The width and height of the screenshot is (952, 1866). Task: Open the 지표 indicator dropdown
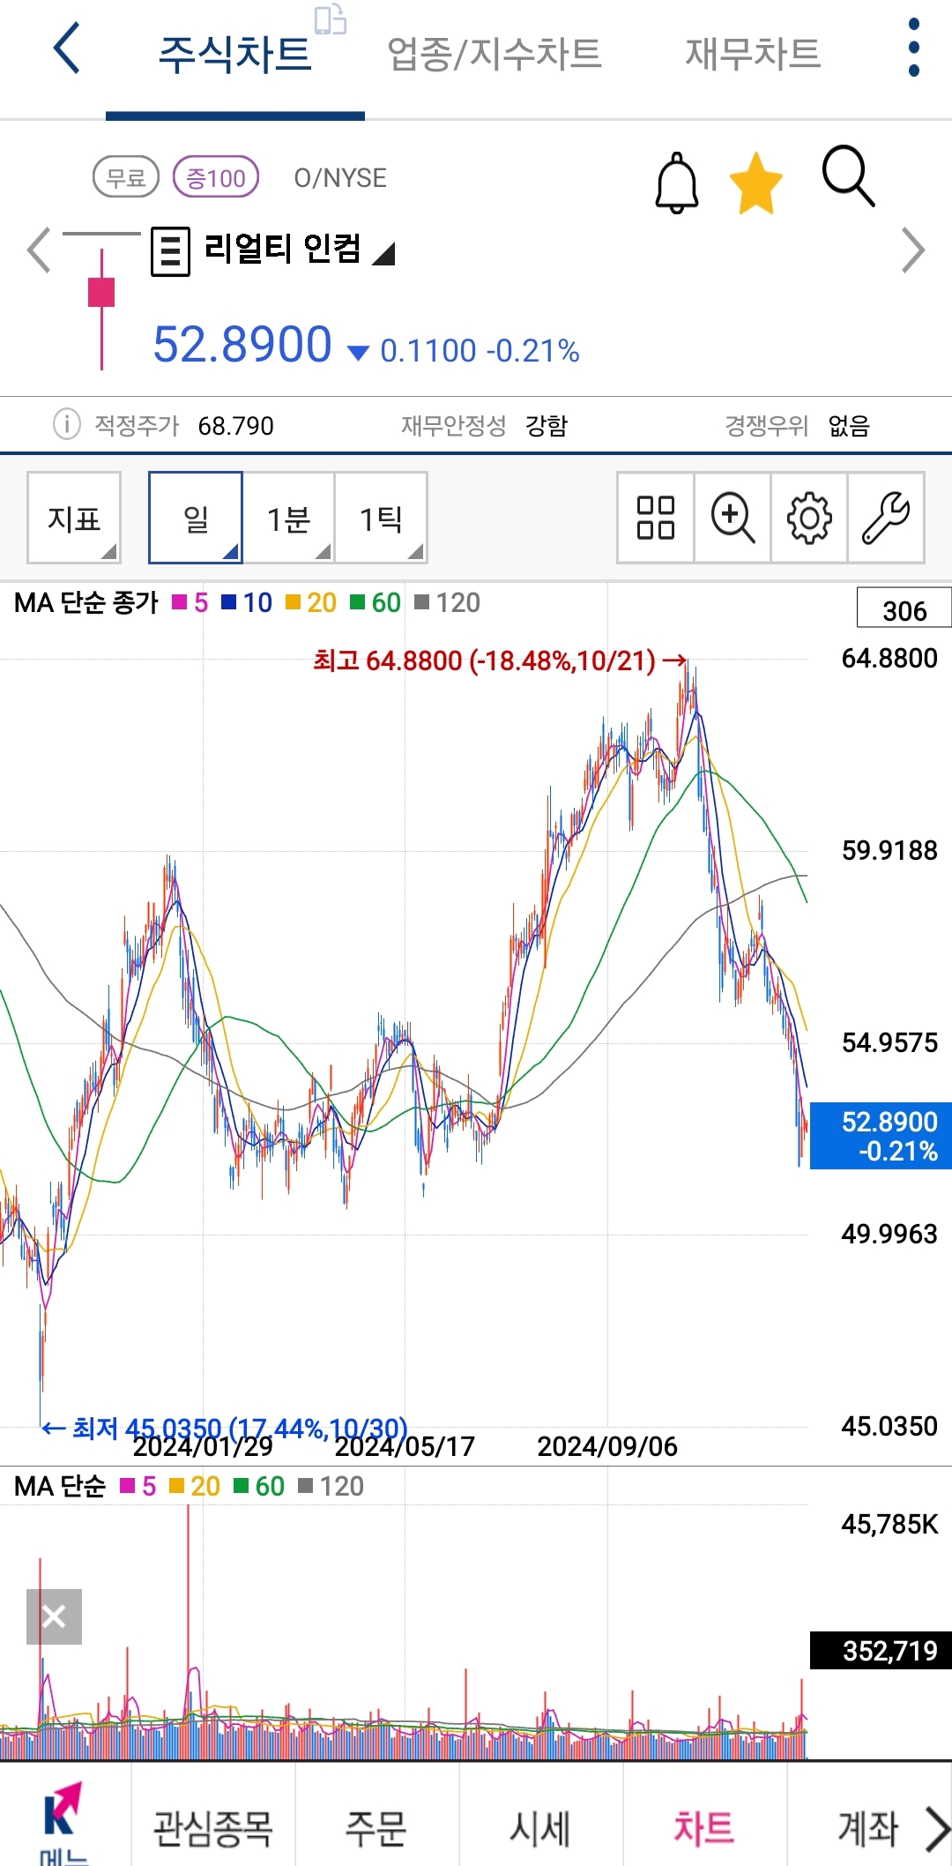tap(74, 518)
